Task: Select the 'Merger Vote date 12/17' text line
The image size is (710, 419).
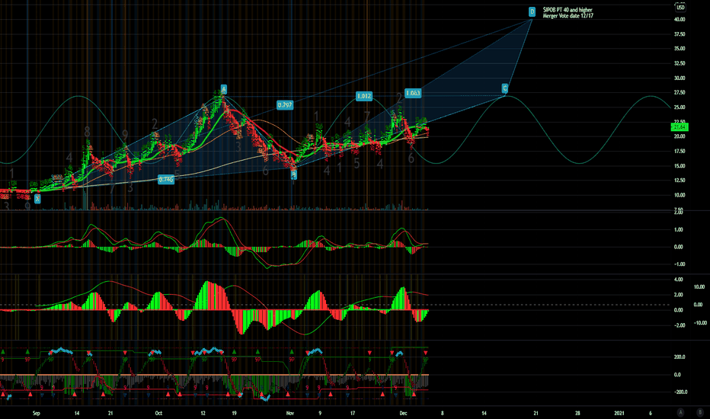Action: coord(568,16)
